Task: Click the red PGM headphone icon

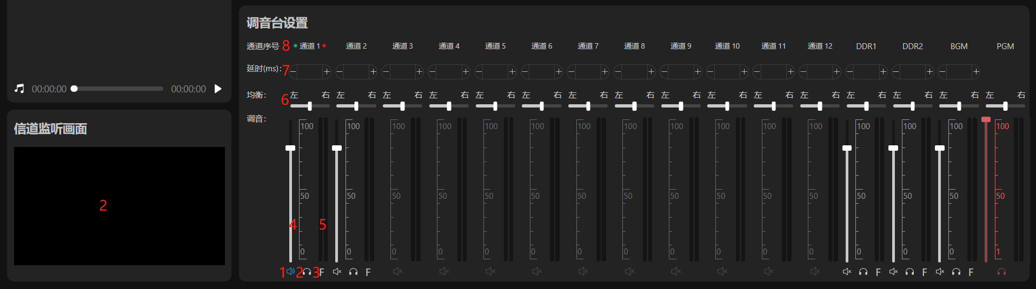Action: 1001,272
